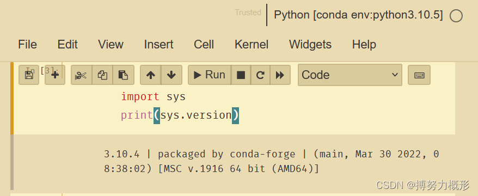This screenshot has width=478, height=196.
Task: Interrupt the kernel with stop square
Action: (241, 75)
